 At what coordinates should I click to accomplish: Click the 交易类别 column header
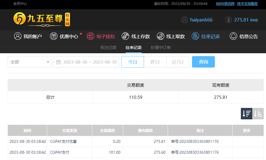(69, 131)
